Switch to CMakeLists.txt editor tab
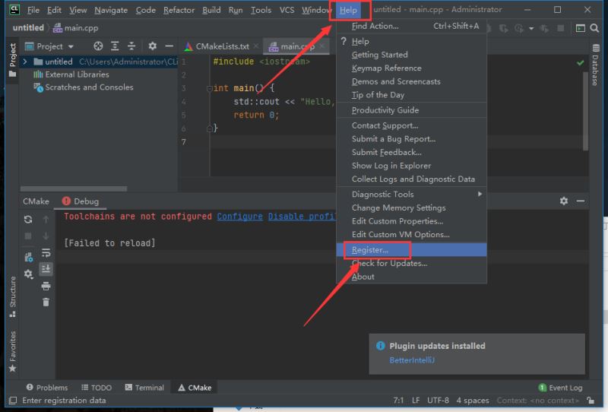This screenshot has height=412, width=608. coord(221,46)
